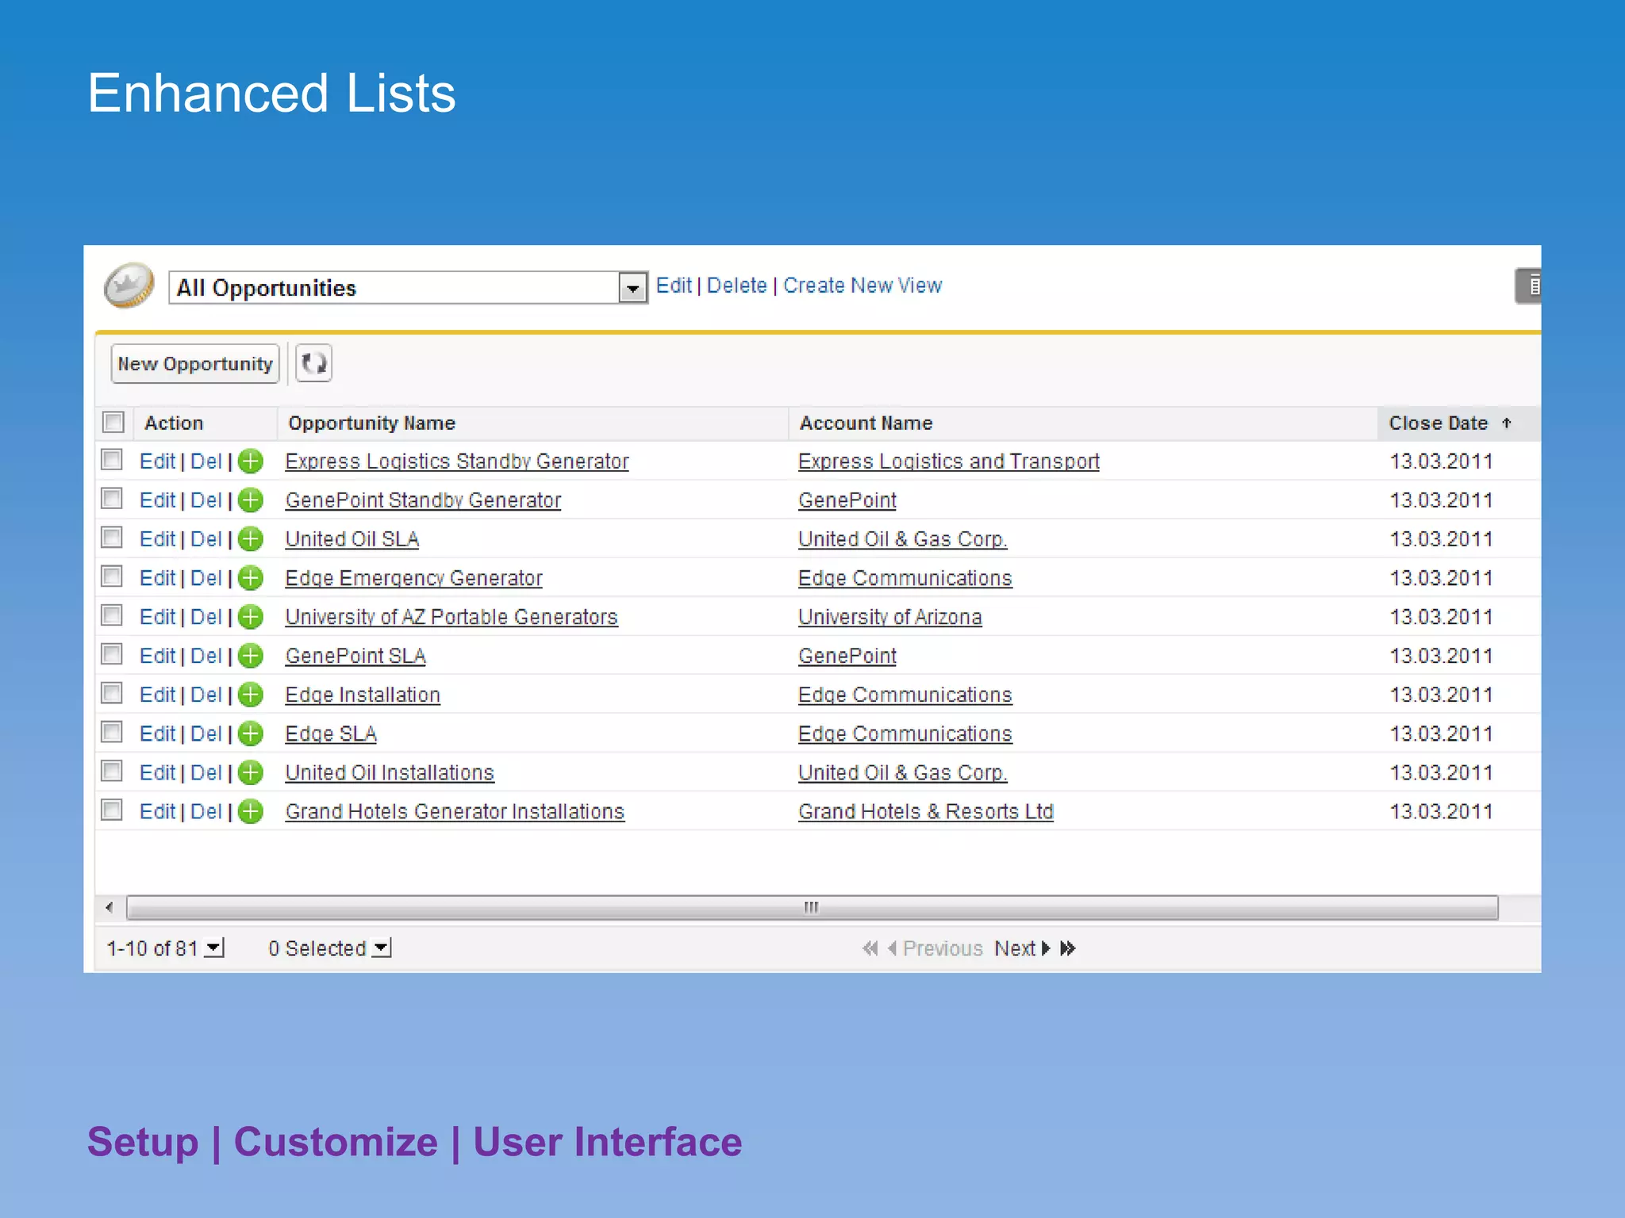Open GenePoint account in GenePoint SLA row
This screenshot has width=1625, height=1218.
[847, 656]
